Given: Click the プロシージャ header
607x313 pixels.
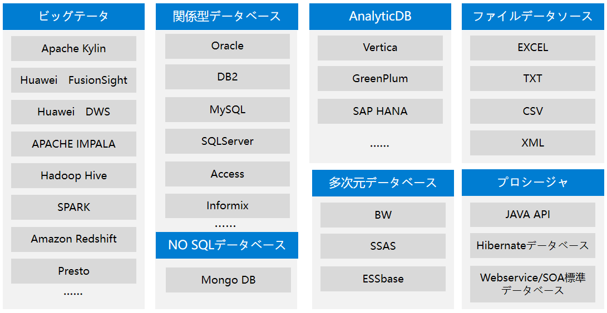Looking at the screenshot, I should pyautogui.click(x=532, y=183).
